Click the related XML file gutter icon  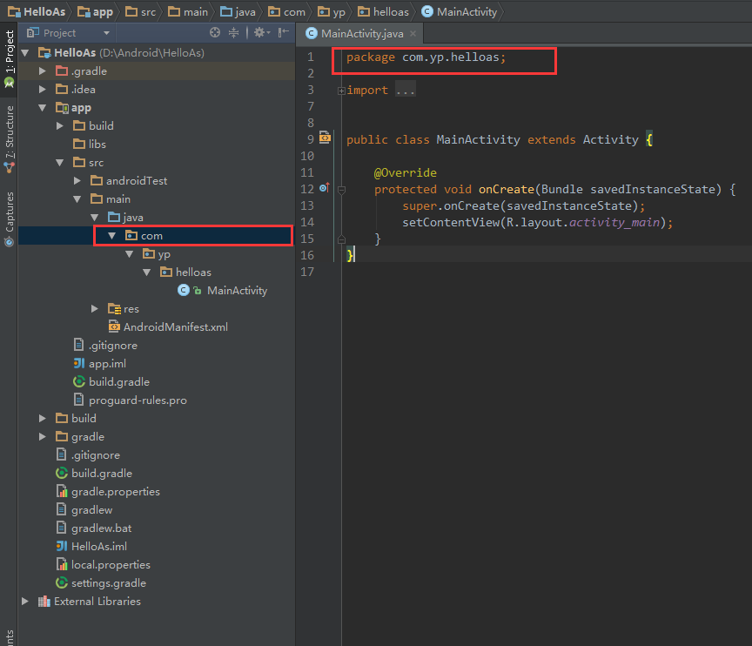click(325, 138)
